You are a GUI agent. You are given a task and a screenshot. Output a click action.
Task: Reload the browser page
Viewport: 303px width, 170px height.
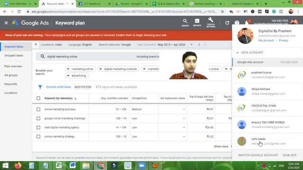19,11
